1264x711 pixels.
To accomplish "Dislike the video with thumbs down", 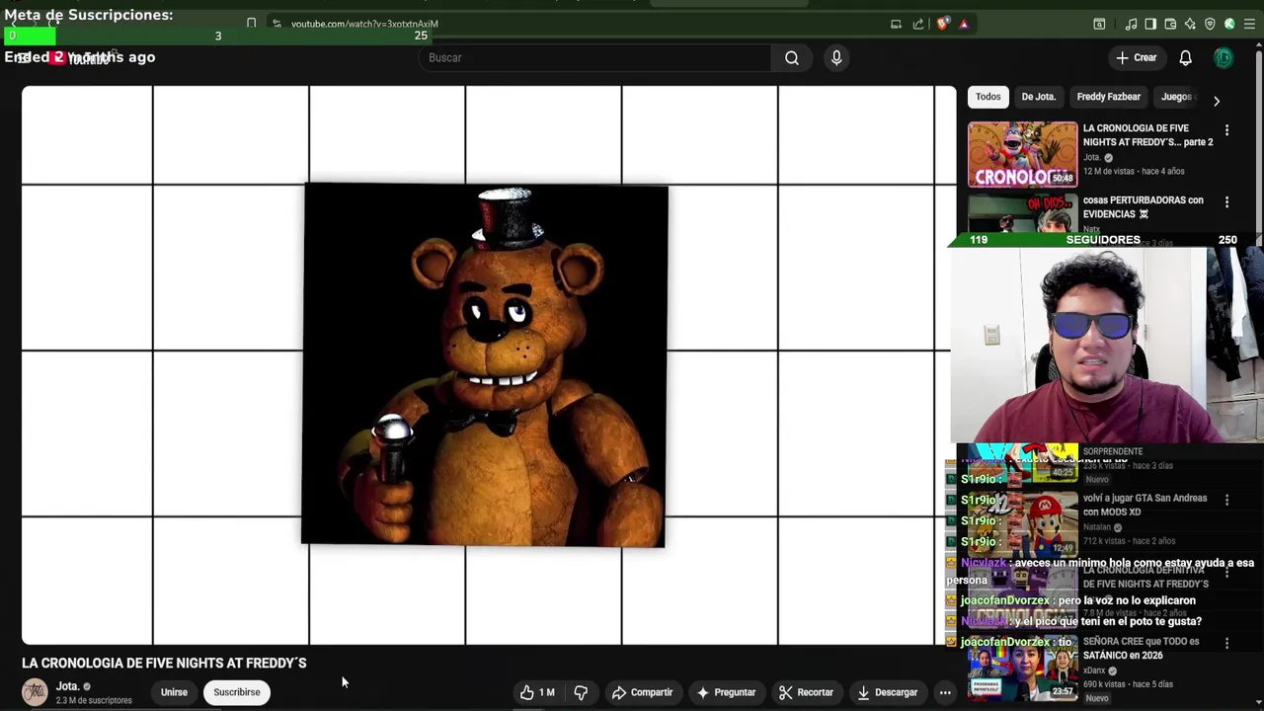I will tap(581, 692).
